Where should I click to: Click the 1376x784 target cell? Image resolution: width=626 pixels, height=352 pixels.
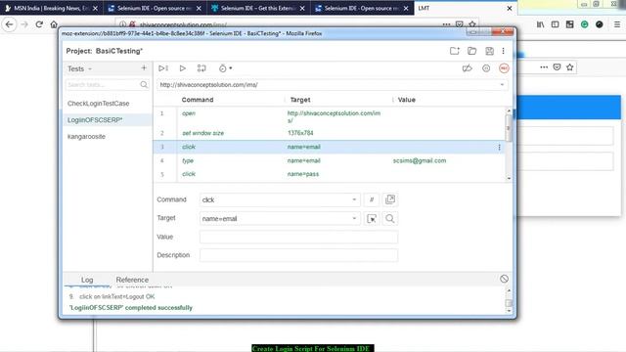coord(300,133)
